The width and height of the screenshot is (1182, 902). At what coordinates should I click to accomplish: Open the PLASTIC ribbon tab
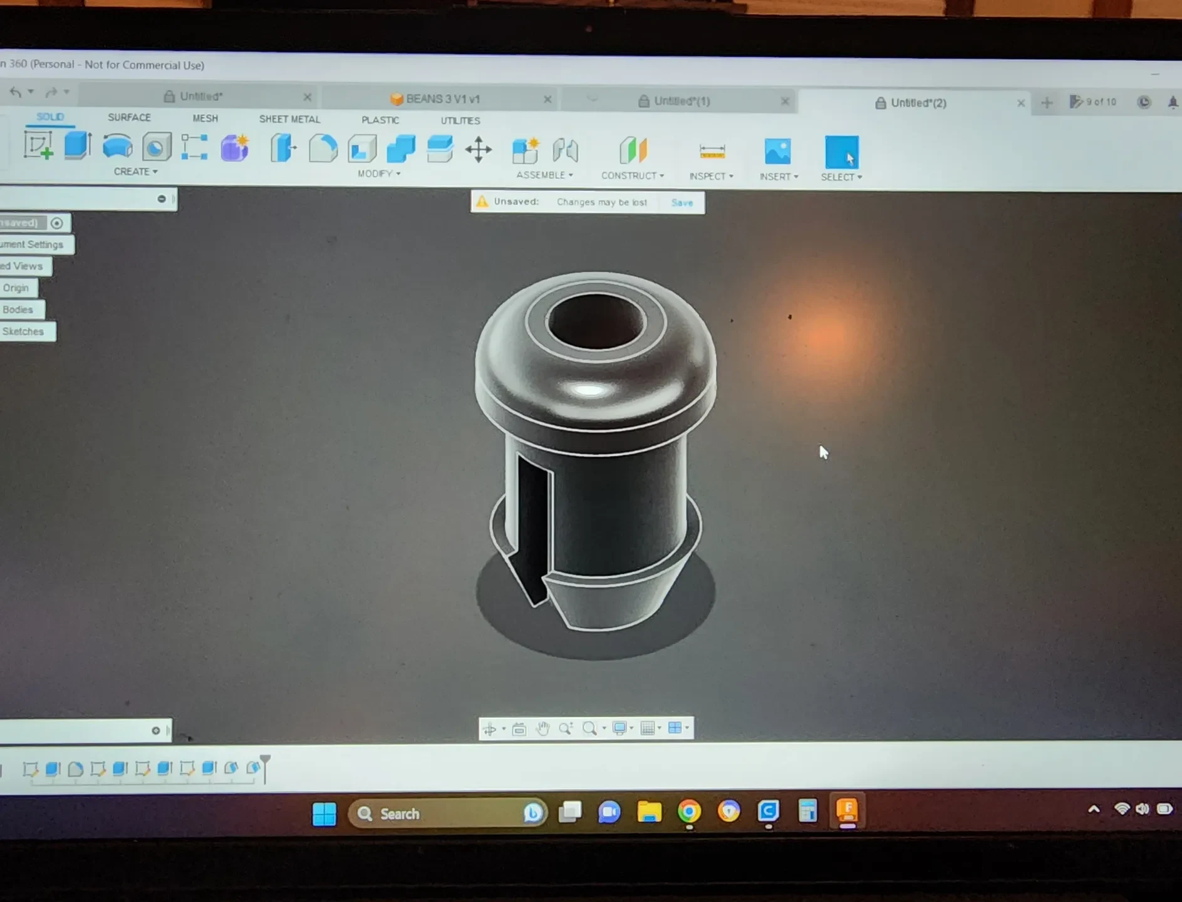point(380,120)
